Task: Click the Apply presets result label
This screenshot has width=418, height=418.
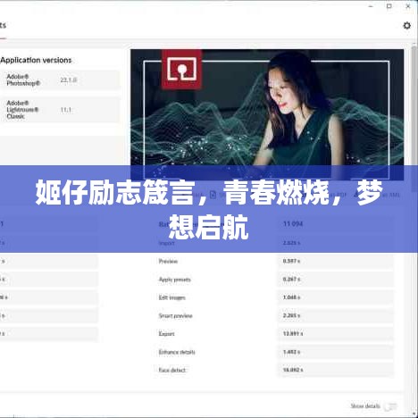Action: point(174,280)
